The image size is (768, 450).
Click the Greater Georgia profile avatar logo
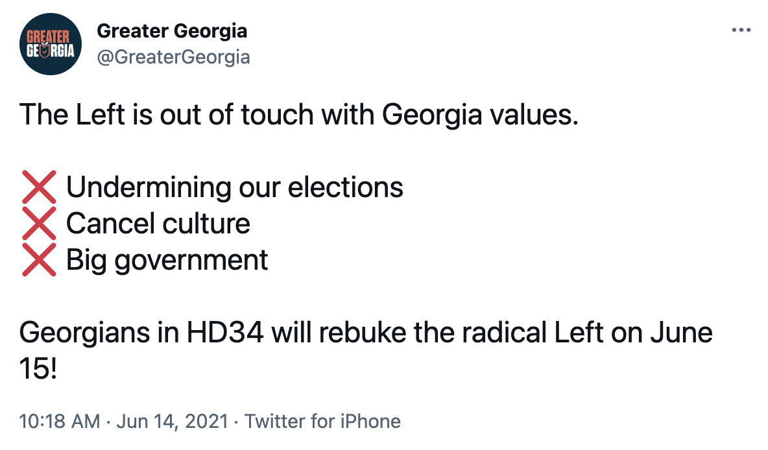[52, 44]
